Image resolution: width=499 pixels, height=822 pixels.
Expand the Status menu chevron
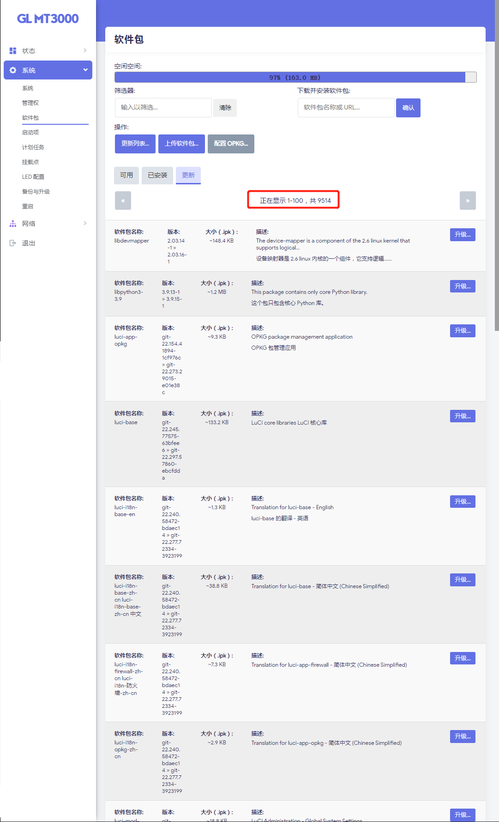pos(85,50)
